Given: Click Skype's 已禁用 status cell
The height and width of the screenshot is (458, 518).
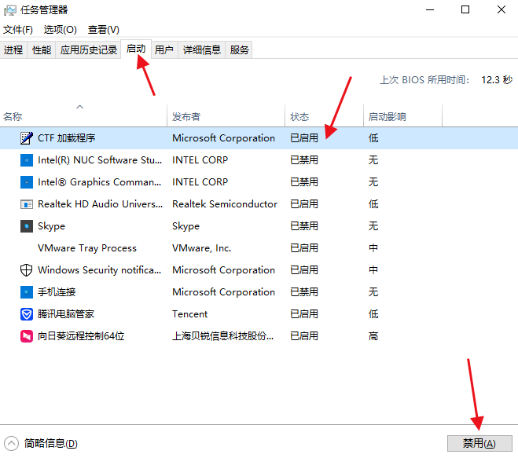Looking at the screenshot, I should 304,226.
